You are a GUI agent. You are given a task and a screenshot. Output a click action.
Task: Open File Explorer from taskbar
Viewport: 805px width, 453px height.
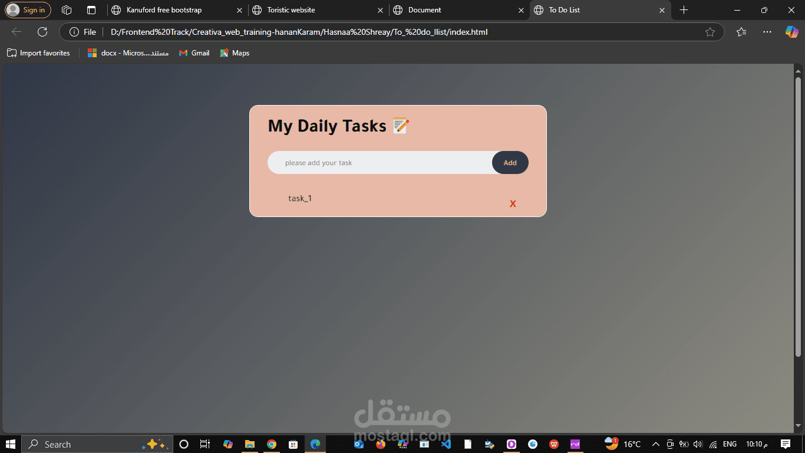point(249,444)
